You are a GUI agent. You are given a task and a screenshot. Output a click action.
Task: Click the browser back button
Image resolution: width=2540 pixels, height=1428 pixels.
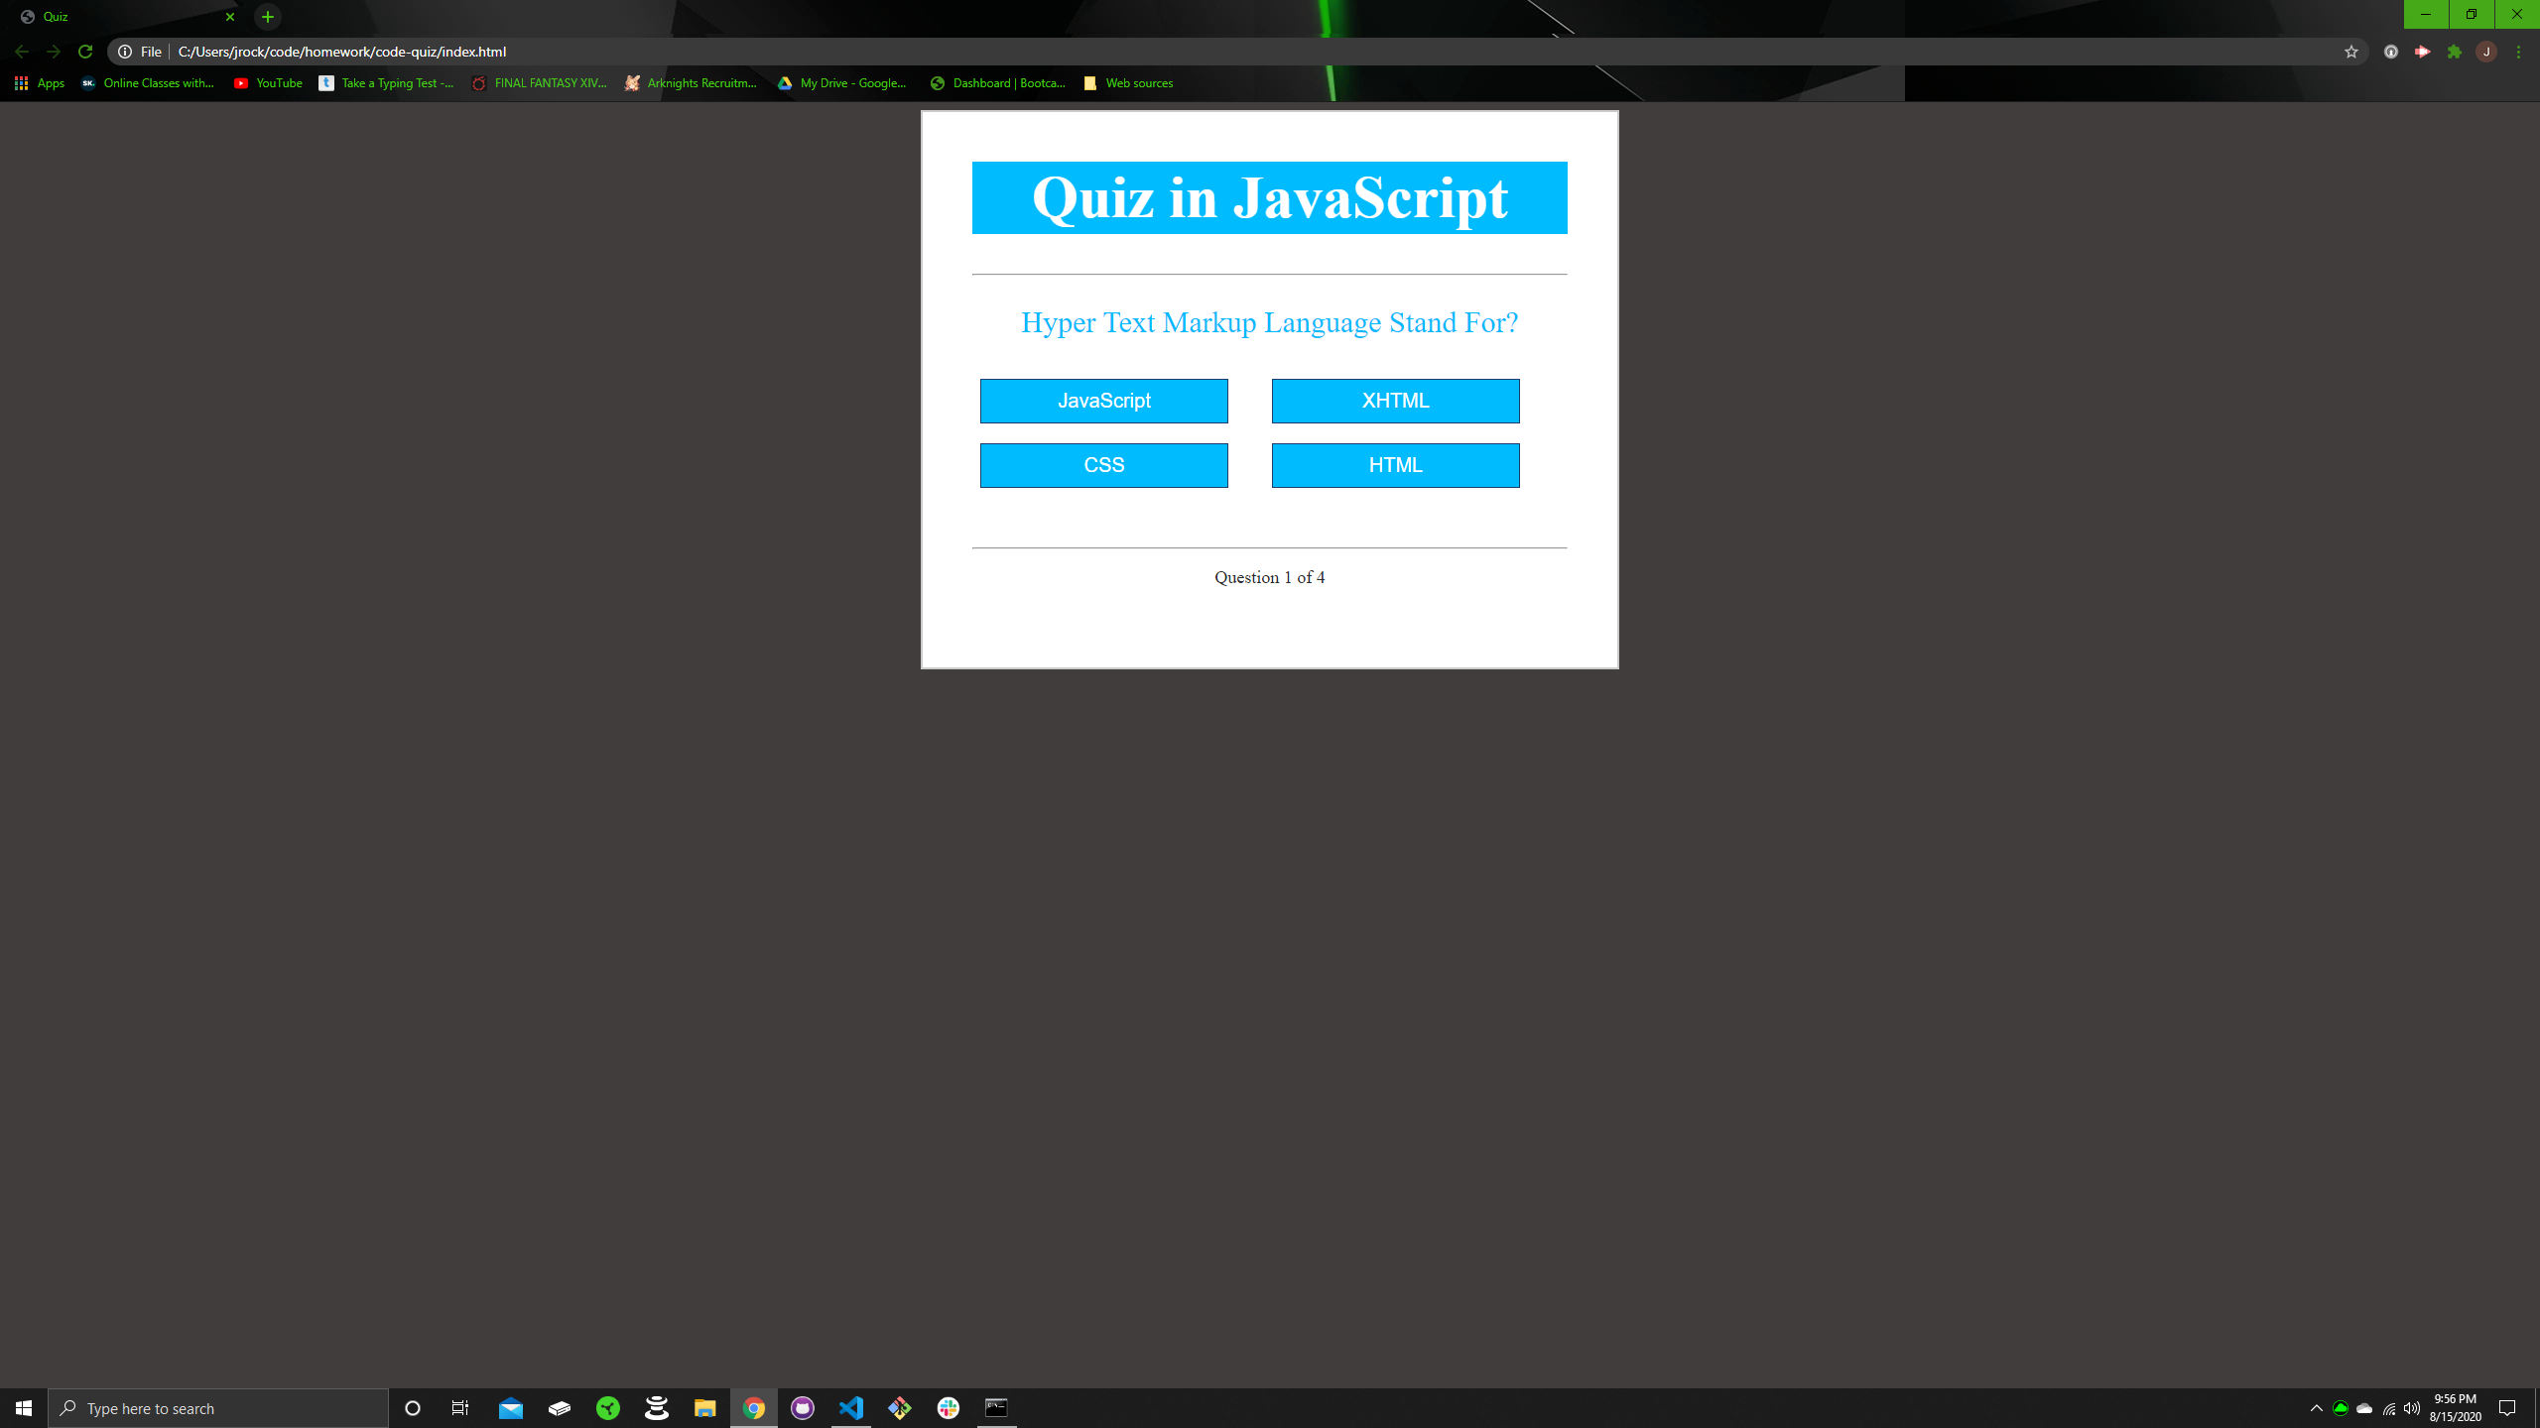(21, 52)
